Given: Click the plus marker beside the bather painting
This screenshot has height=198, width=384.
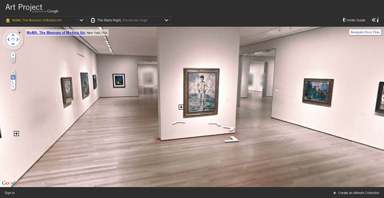Looking at the screenshot, I should click(x=181, y=107).
